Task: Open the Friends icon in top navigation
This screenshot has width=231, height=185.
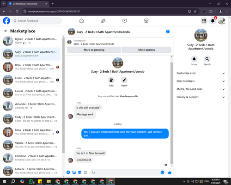Action: [103, 21]
